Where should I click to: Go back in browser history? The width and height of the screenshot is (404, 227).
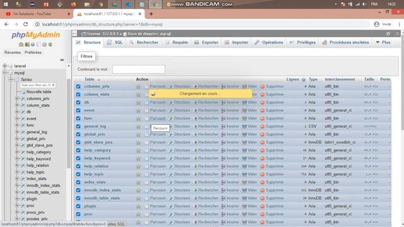[x=6, y=24]
